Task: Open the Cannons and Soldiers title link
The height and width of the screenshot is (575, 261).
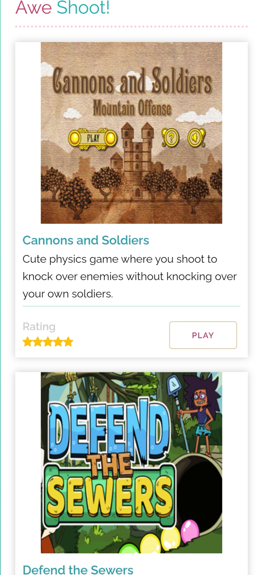Action: (x=86, y=240)
